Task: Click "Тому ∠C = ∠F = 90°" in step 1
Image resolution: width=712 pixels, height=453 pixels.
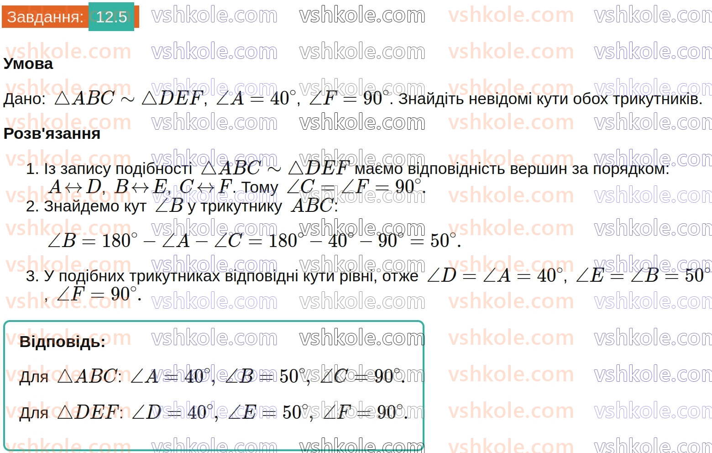Action: point(334,187)
